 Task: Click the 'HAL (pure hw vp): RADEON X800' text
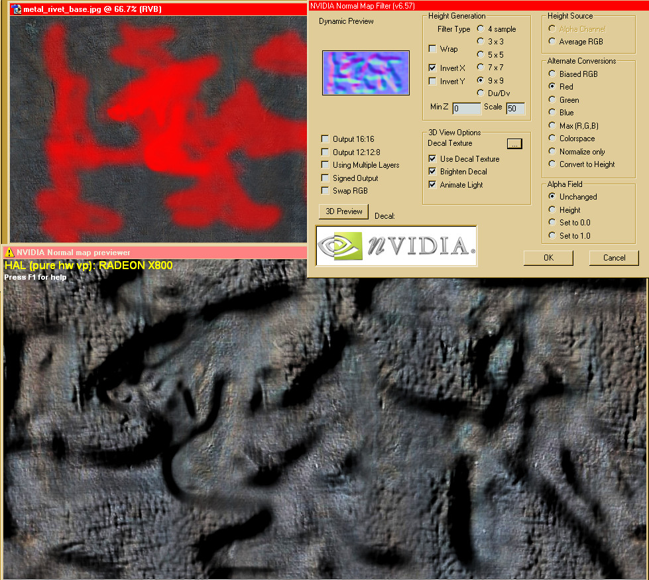89,265
